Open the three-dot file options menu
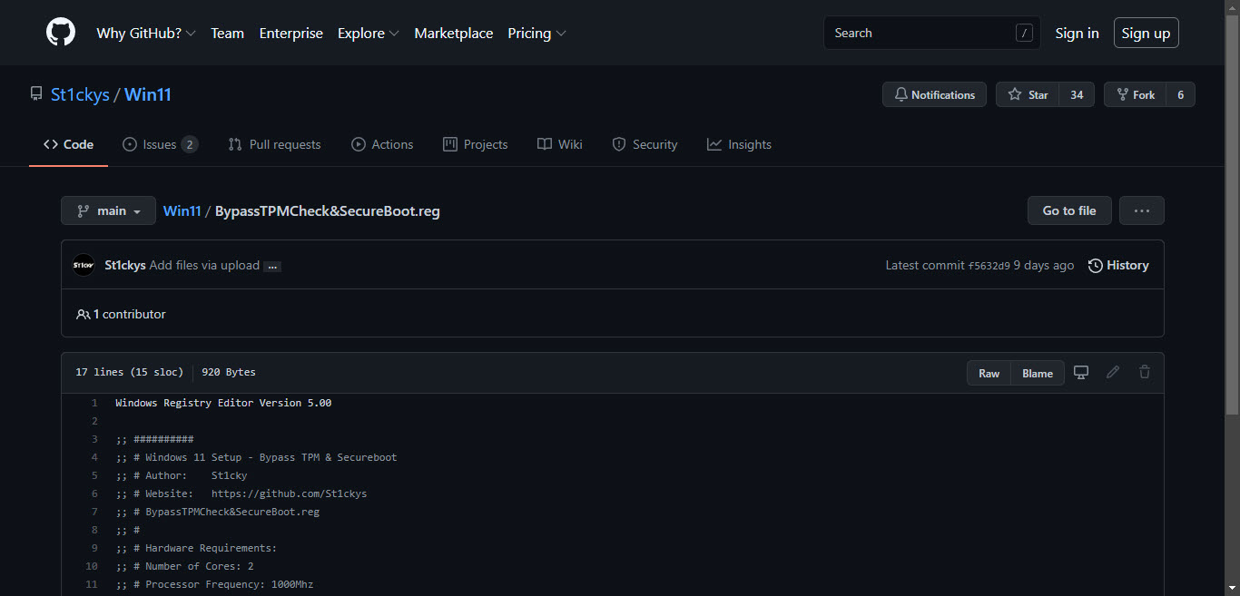Viewport: 1240px width, 596px height. [1141, 210]
